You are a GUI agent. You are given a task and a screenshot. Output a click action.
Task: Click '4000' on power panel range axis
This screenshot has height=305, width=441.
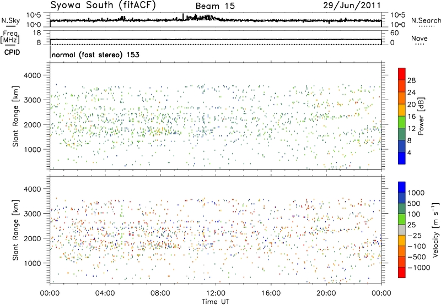[x=32, y=75]
